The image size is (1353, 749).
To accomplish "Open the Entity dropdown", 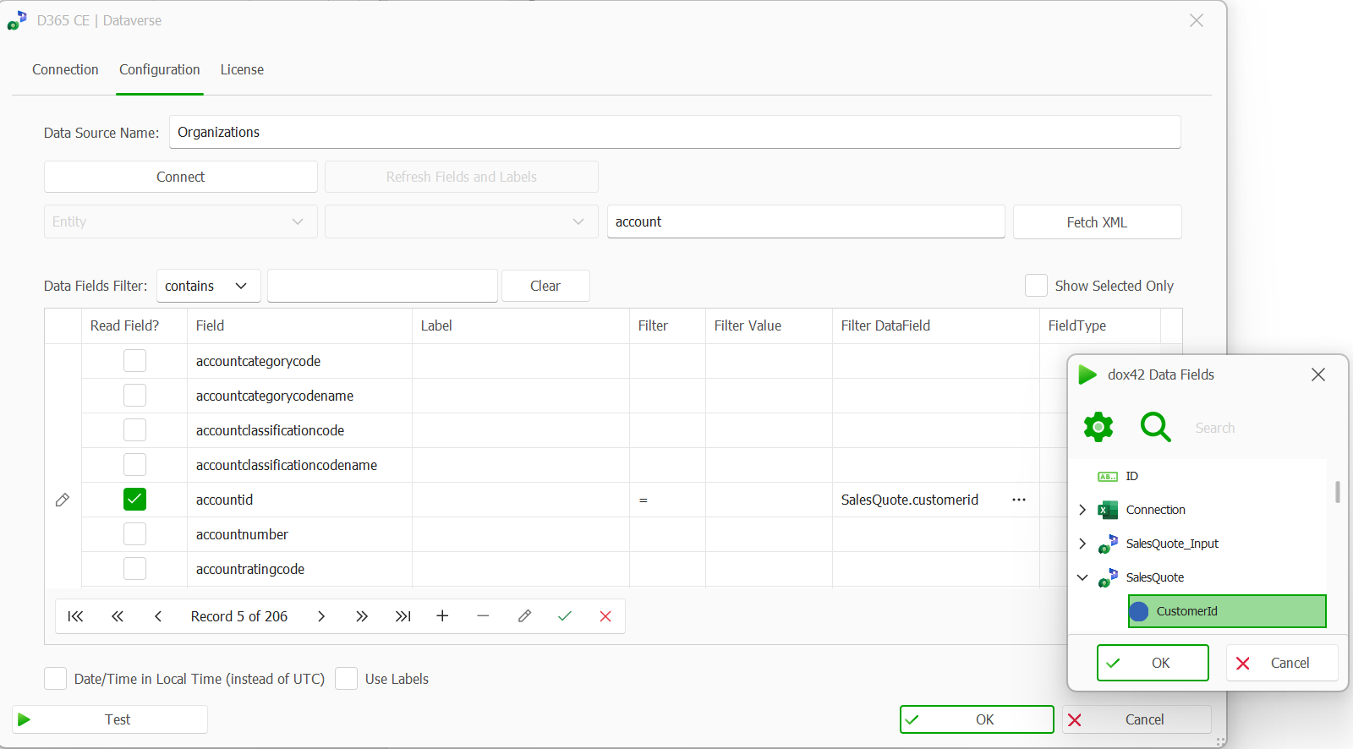I will [181, 221].
